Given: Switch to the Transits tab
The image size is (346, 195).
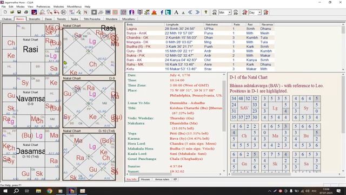Looking at the screenshot, I should (x=61, y=19).
